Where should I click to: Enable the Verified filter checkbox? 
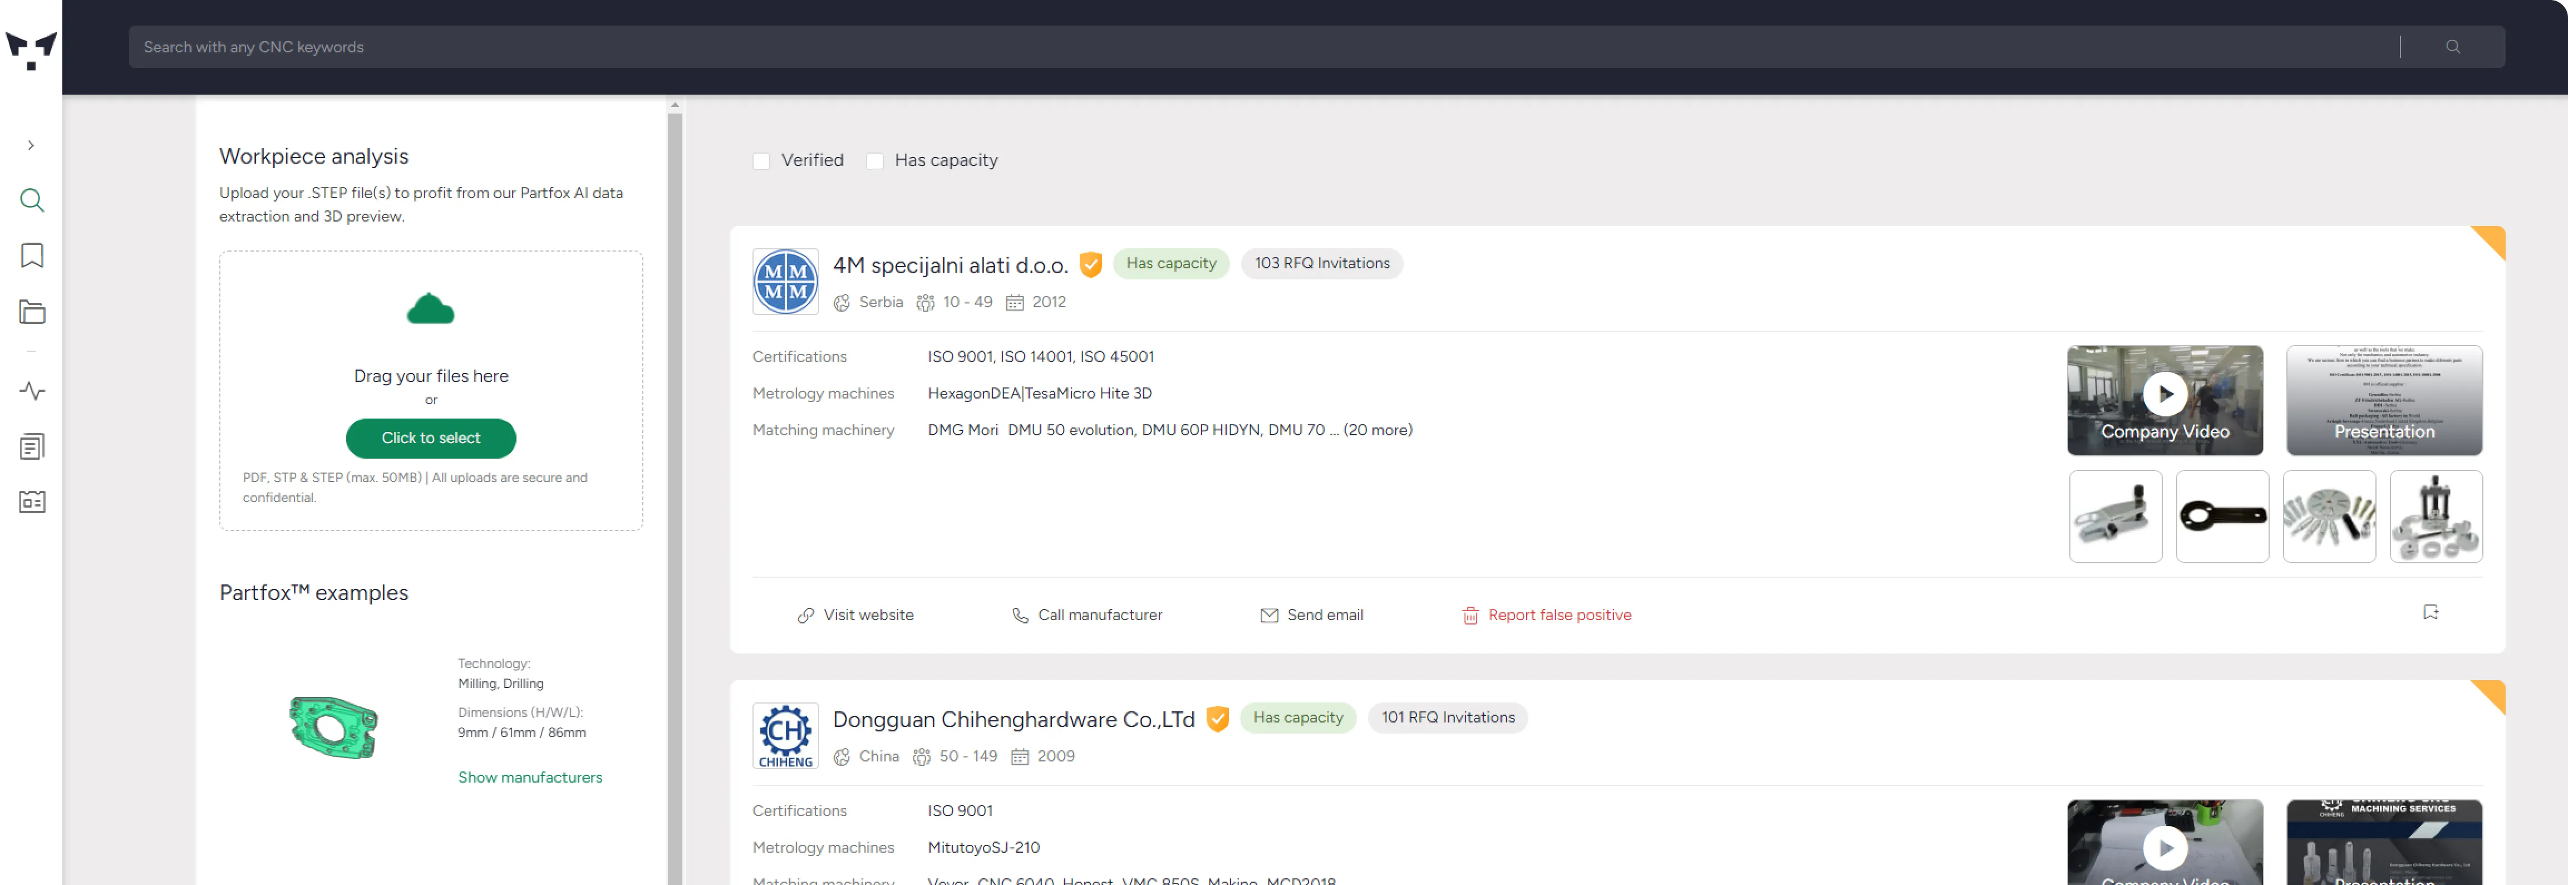pyautogui.click(x=761, y=160)
